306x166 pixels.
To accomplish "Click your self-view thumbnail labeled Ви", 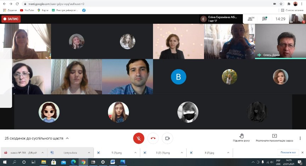I will click(297, 19).
